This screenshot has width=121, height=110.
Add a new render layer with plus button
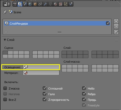click(116, 21)
